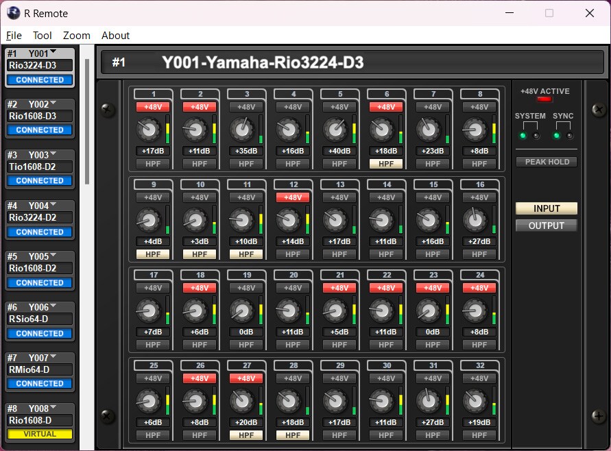Click the top-left rack screw icon
611x451 pixels.
[x=108, y=109]
